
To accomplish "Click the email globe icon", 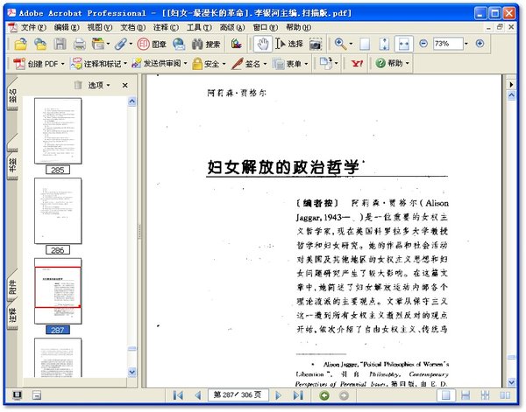I will coord(179,44).
